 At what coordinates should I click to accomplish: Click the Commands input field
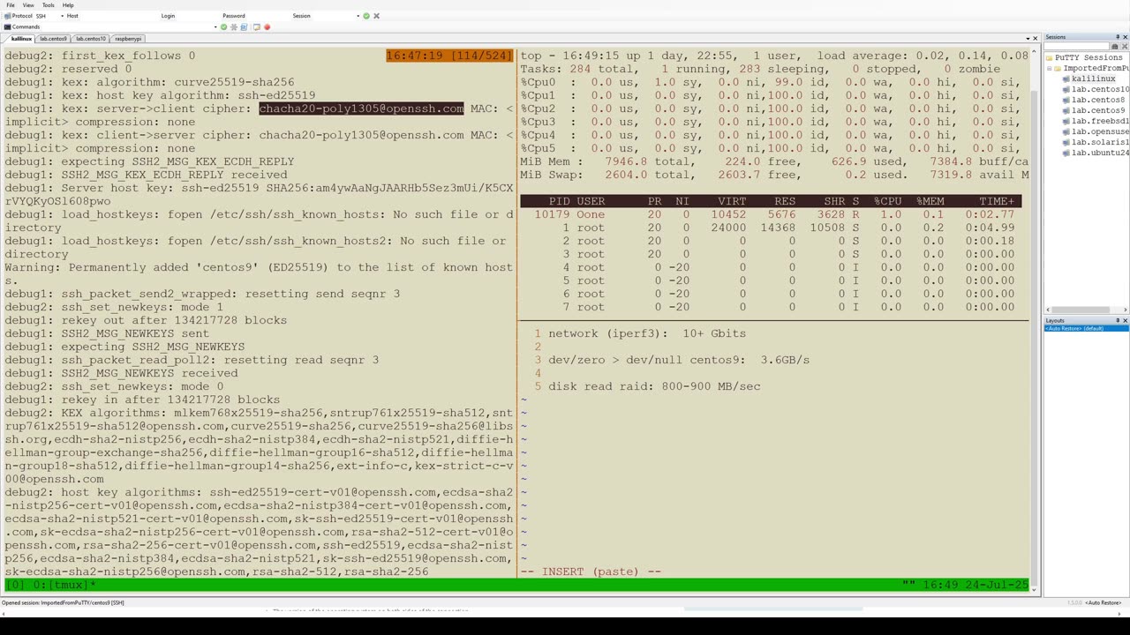[x=128, y=26]
